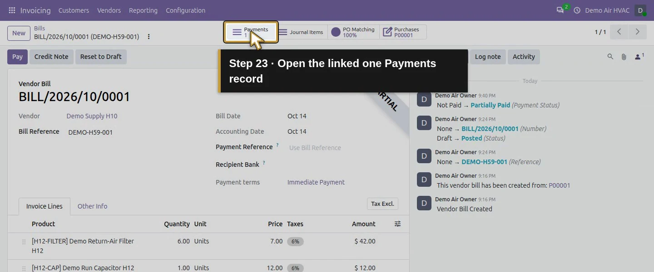This screenshot has width=654, height=272.
Task: Open vendor Demo Supply H10
Action: click(92, 116)
